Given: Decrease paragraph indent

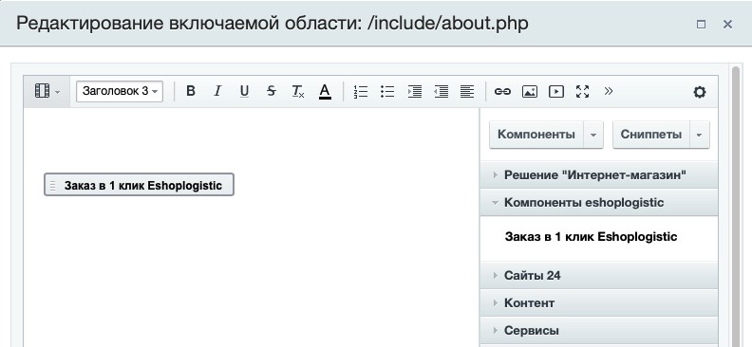Looking at the screenshot, I should [442, 91].
